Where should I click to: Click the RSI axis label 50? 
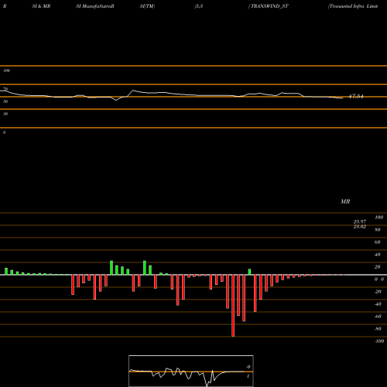pos(5,101)
